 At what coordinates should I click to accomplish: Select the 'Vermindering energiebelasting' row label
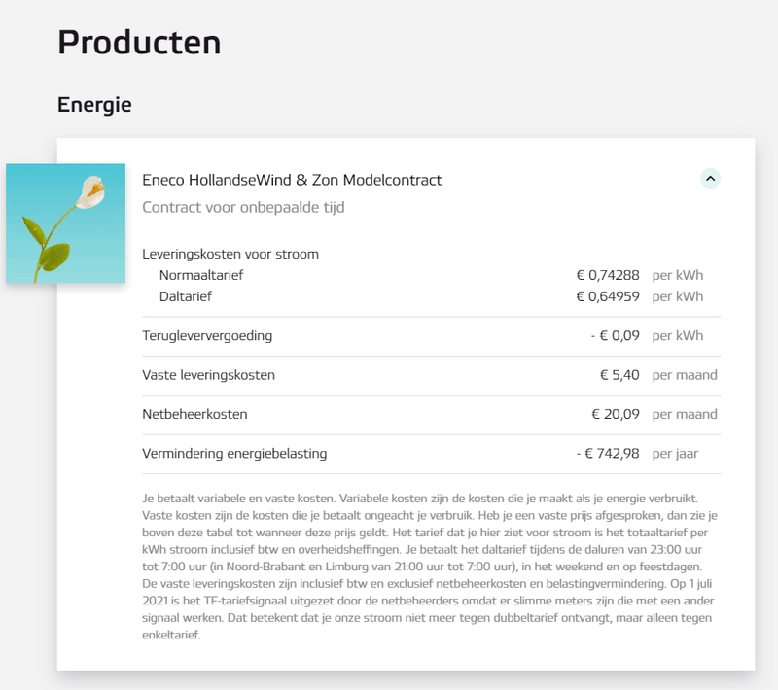(234, 453)
